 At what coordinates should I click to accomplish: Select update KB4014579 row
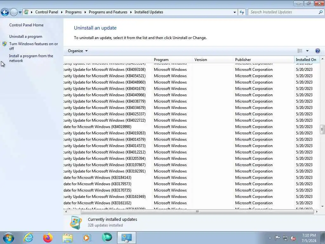tap(192, 139)
